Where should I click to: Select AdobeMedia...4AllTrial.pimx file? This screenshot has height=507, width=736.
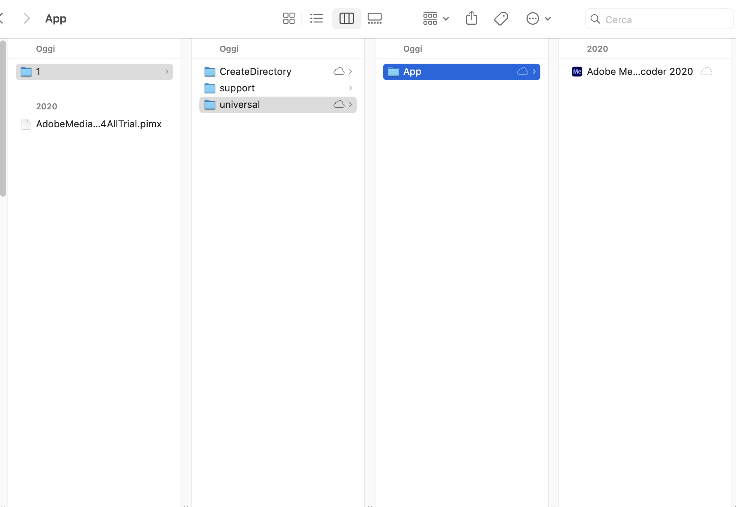pyautogui.click(x=94, y=124)
